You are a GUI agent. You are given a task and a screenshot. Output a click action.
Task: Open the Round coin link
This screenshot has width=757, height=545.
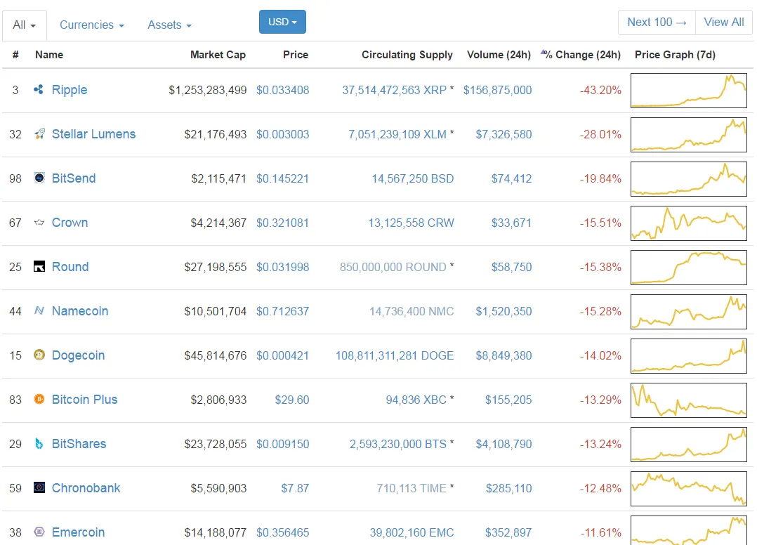(70, 266)
